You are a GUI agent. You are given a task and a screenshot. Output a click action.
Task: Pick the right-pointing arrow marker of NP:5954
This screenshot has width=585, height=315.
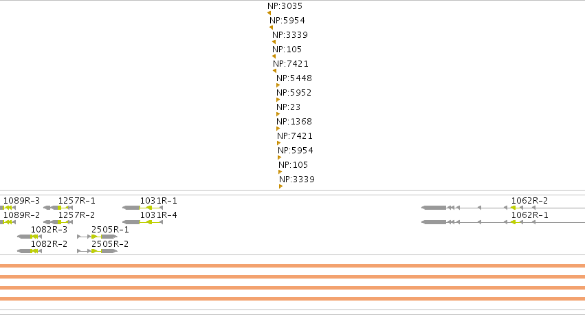(x=280, y=157)
